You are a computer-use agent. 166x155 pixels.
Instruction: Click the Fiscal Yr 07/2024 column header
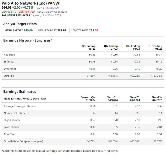135,99
